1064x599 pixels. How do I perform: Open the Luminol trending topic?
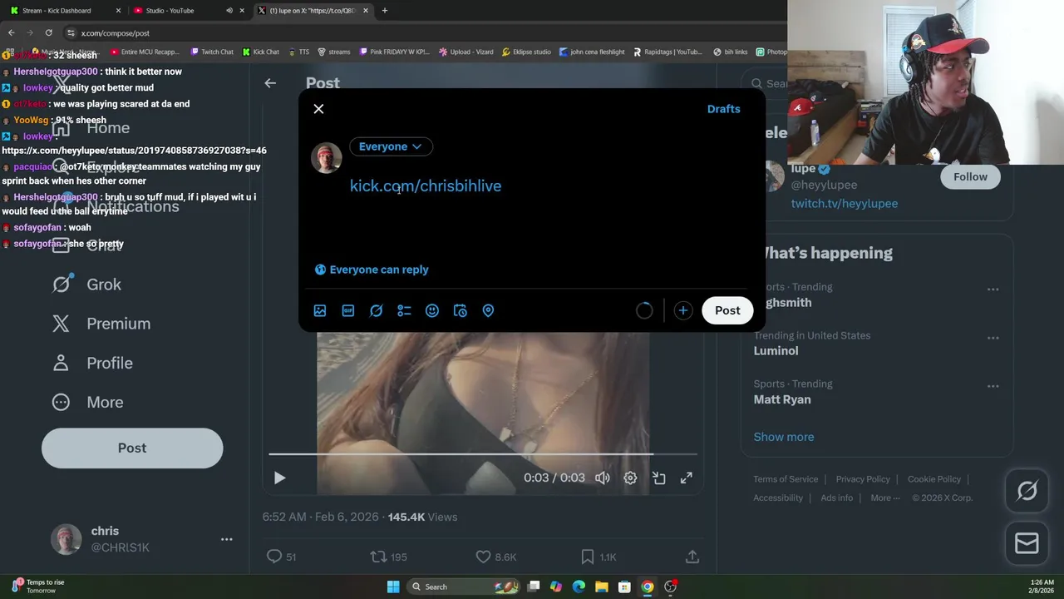(776, 351)
